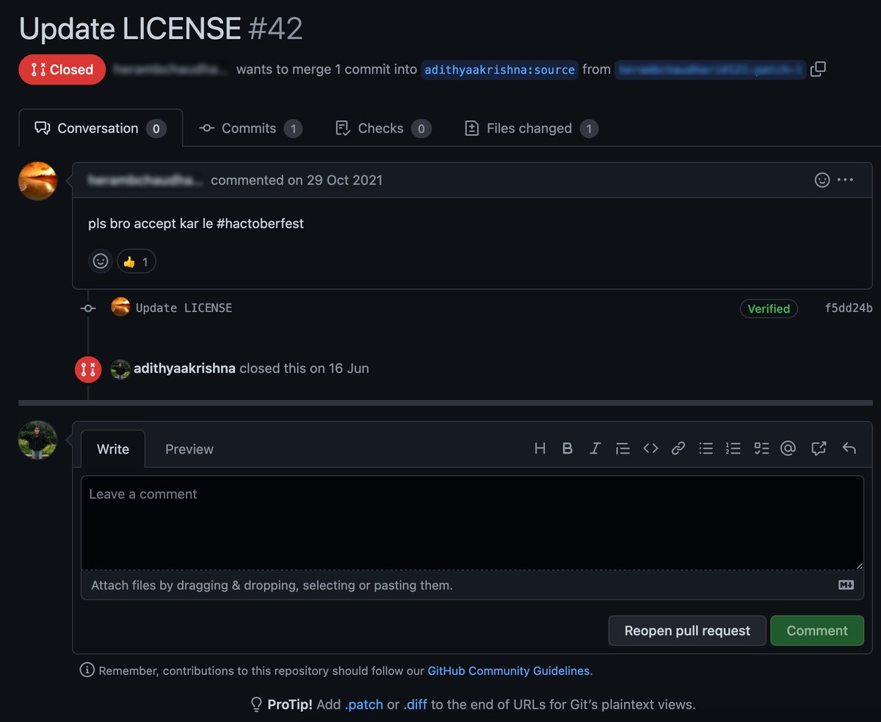Open the adithyaakrishna:source branch link
The height and width of the screenshot is (722, 881).
[x=500, y=70]
